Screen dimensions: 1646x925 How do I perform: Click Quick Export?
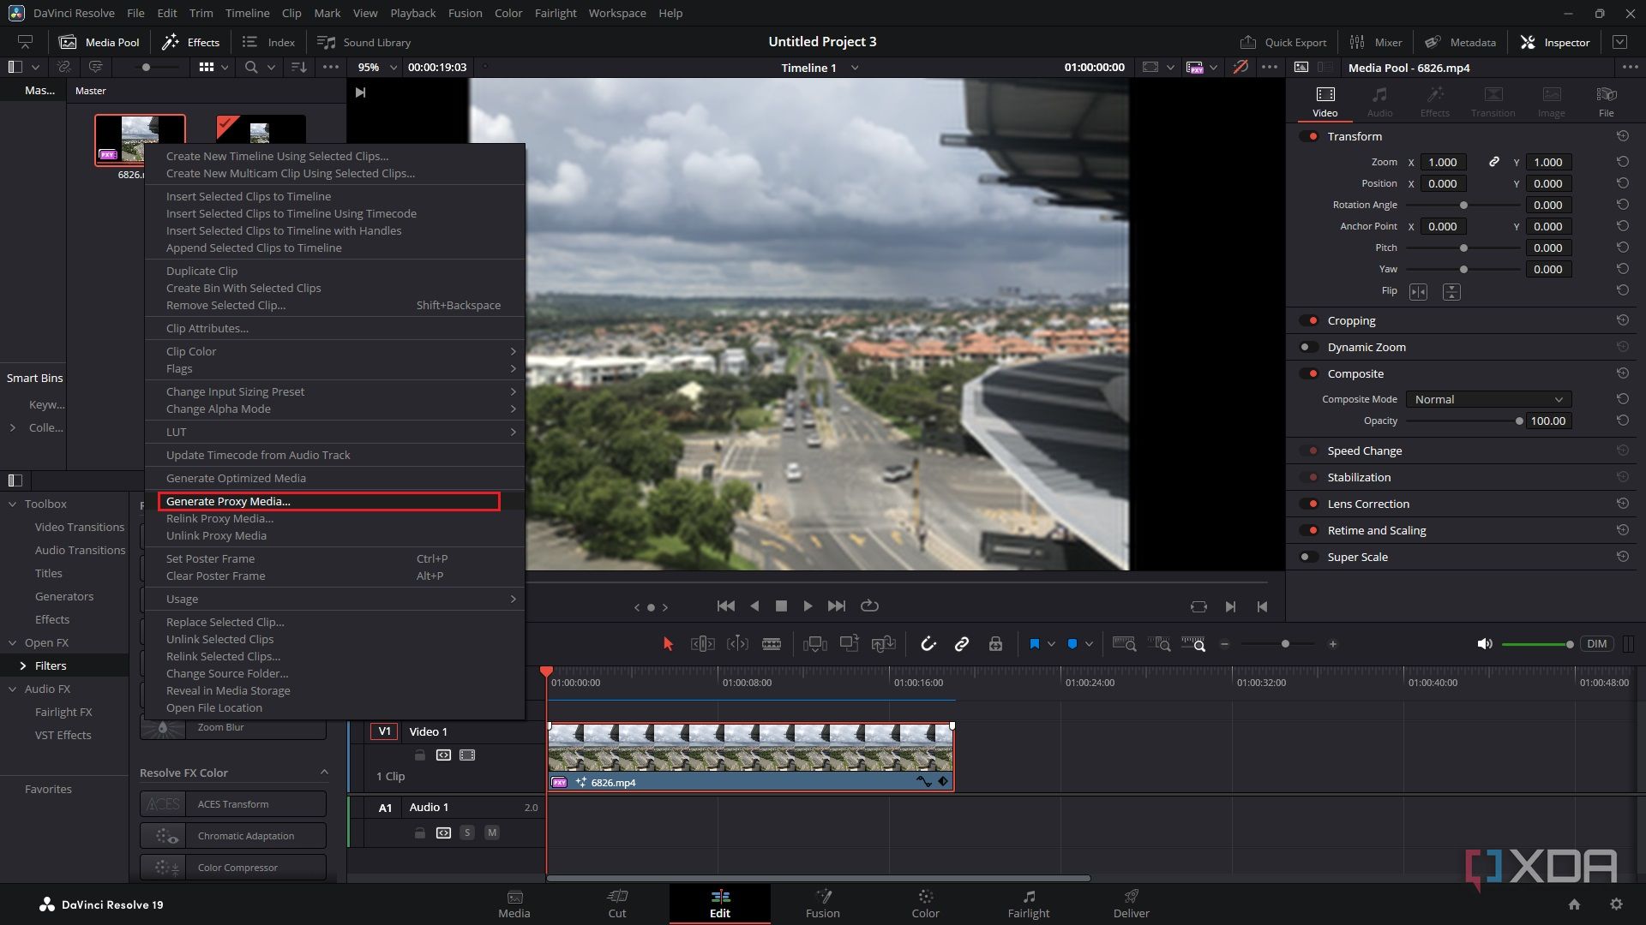pyautogui.click(x=1283, y=41)
